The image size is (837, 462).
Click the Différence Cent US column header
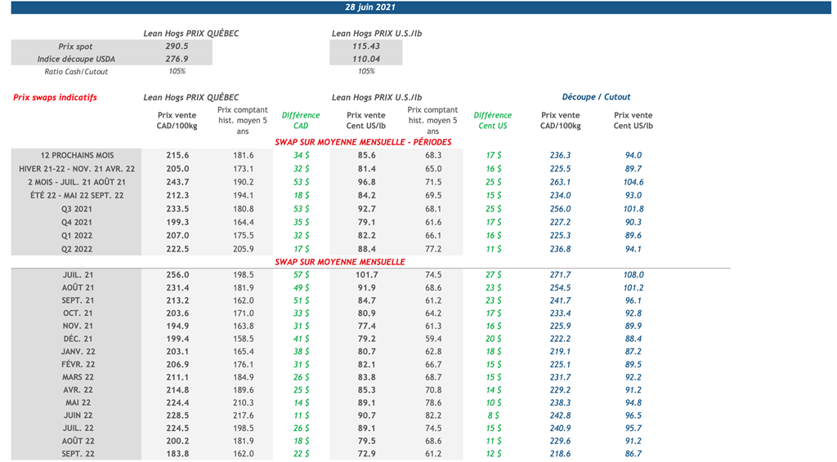[x=492, y=121]
